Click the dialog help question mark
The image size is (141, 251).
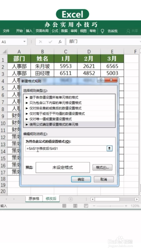click(101, 80)
